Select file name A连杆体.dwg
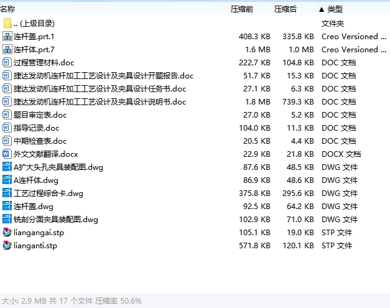 click(x=36, y=180)
